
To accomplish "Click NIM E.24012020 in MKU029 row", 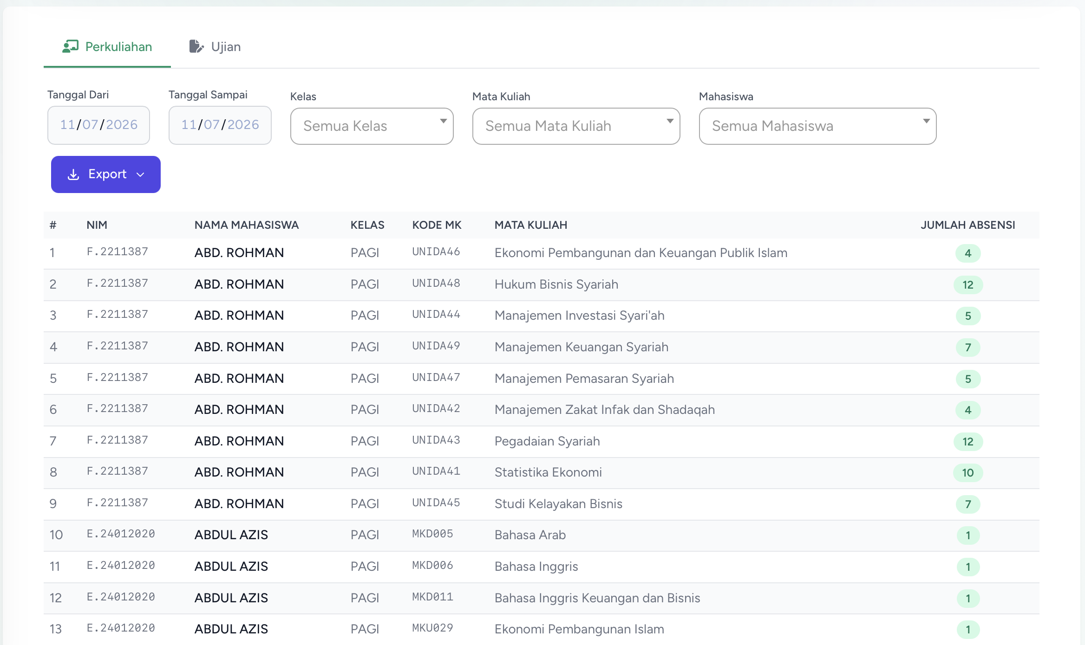I will tap(121, 628).
